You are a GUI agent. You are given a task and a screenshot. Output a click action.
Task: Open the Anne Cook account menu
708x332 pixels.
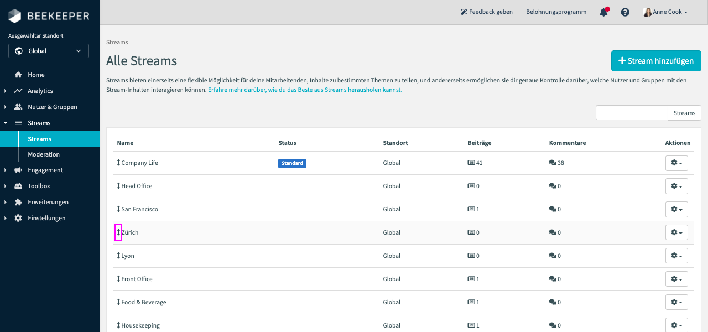(665, 12)
